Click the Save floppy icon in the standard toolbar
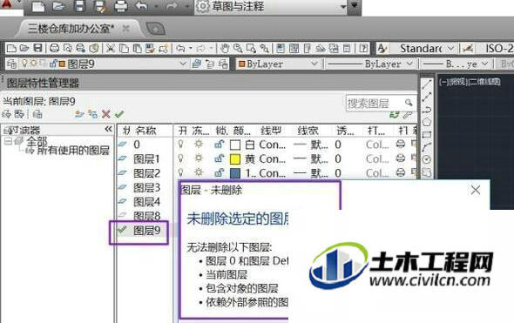This screenshot has width=514, height=323. tap(38, 48)
